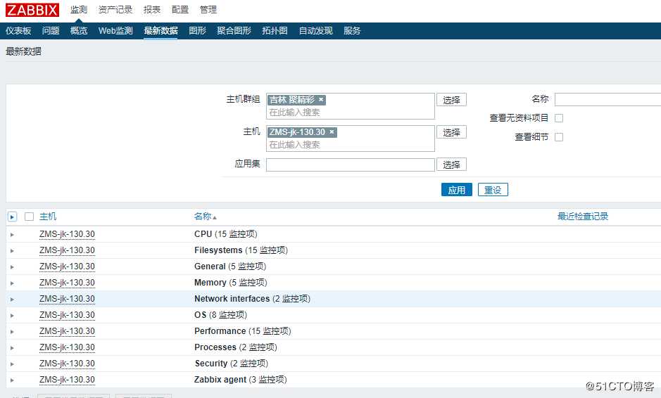The height and width of the screenshot is (398, 661).
Task: Click the 应用 apply button
Action: pos(457,190)
